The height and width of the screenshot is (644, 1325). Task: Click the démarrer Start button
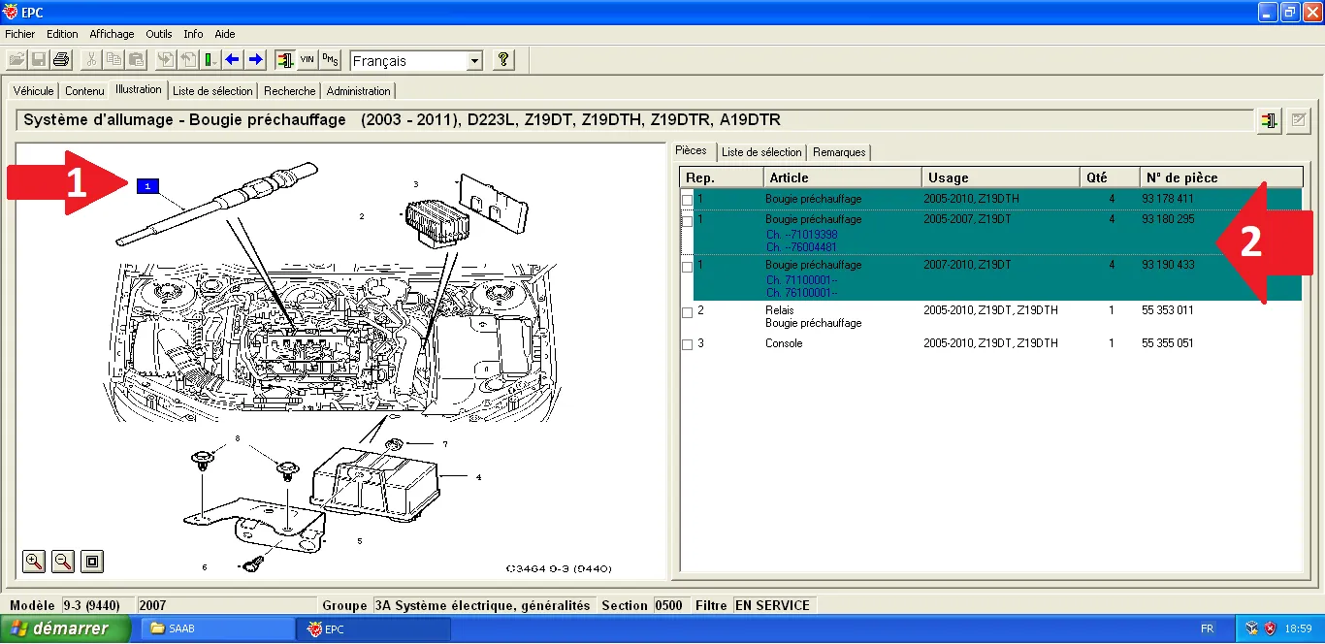pos(65,628)
